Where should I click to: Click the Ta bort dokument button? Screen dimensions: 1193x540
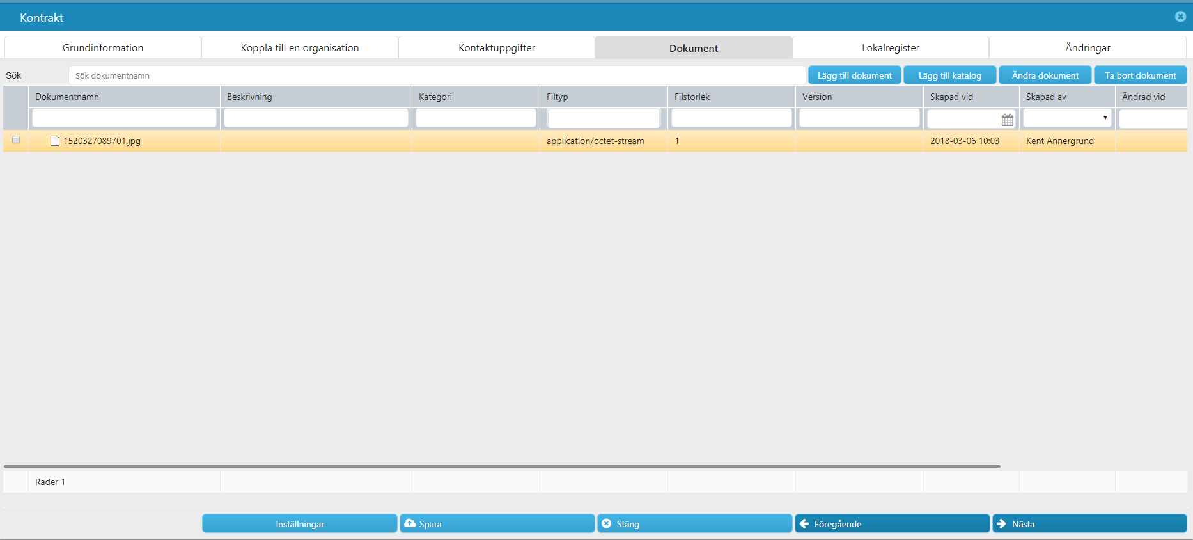tap(1141, 75)
